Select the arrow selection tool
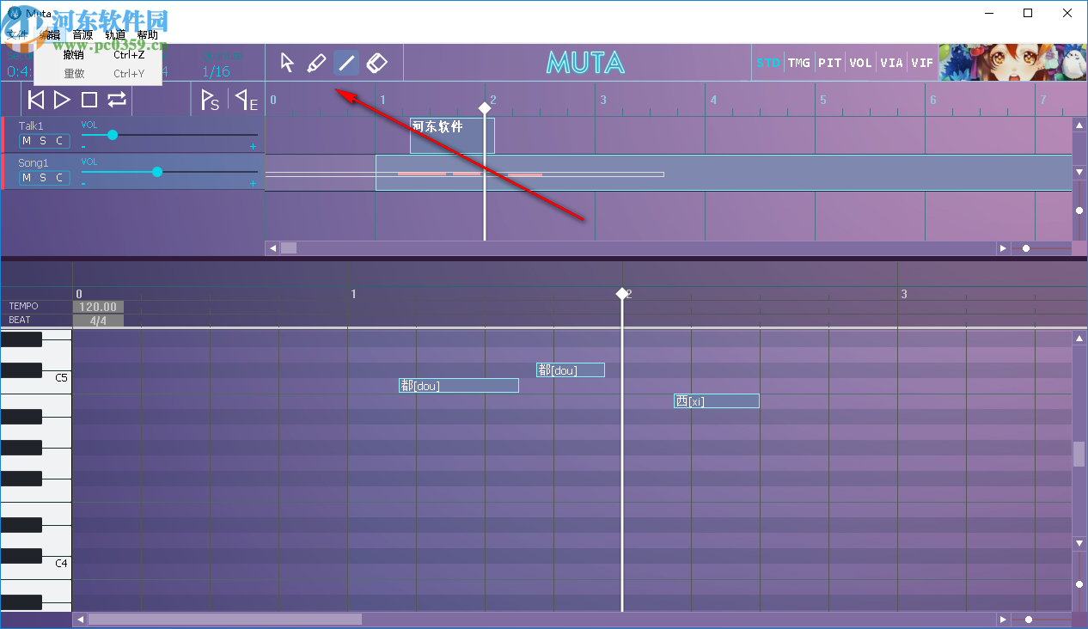The height and width of the screenshot is (629, 1088). click(x=286, y=62)
